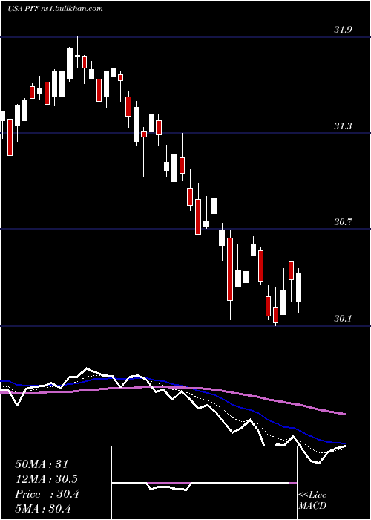Click the 30.1 price level label

[343, 319]
